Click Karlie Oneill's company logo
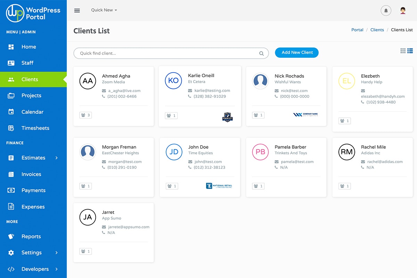417x278 pixels. (227, 117)
